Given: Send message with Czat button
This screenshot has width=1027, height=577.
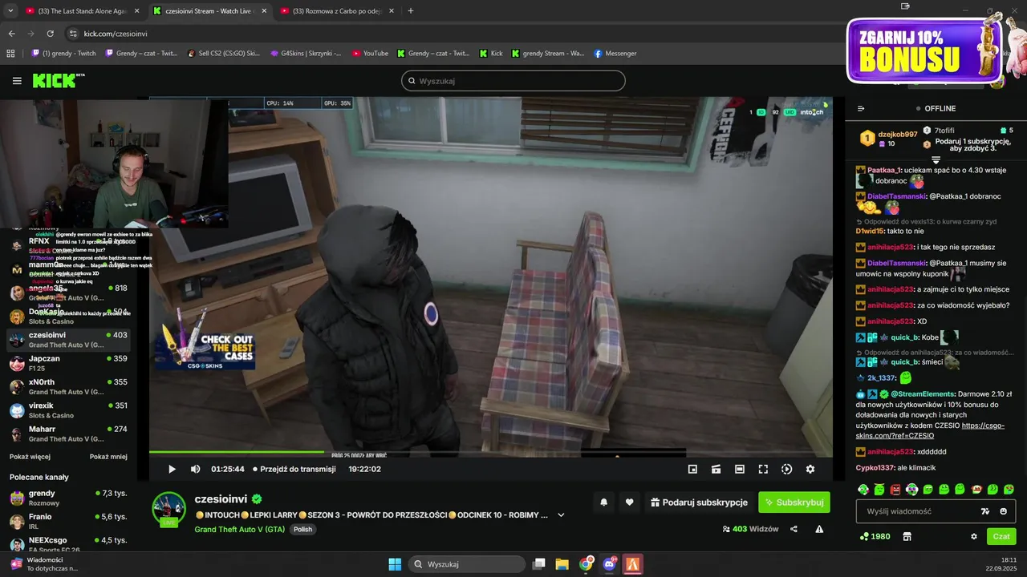Looking at the screenshot, I should click(1001, 536).
